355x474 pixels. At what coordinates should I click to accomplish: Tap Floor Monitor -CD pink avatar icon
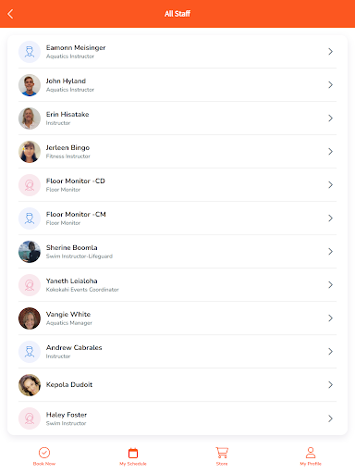30,185
